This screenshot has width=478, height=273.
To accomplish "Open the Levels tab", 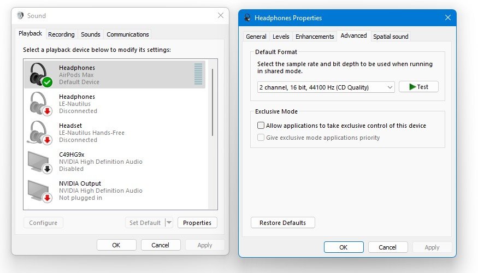I will [281, 37].
